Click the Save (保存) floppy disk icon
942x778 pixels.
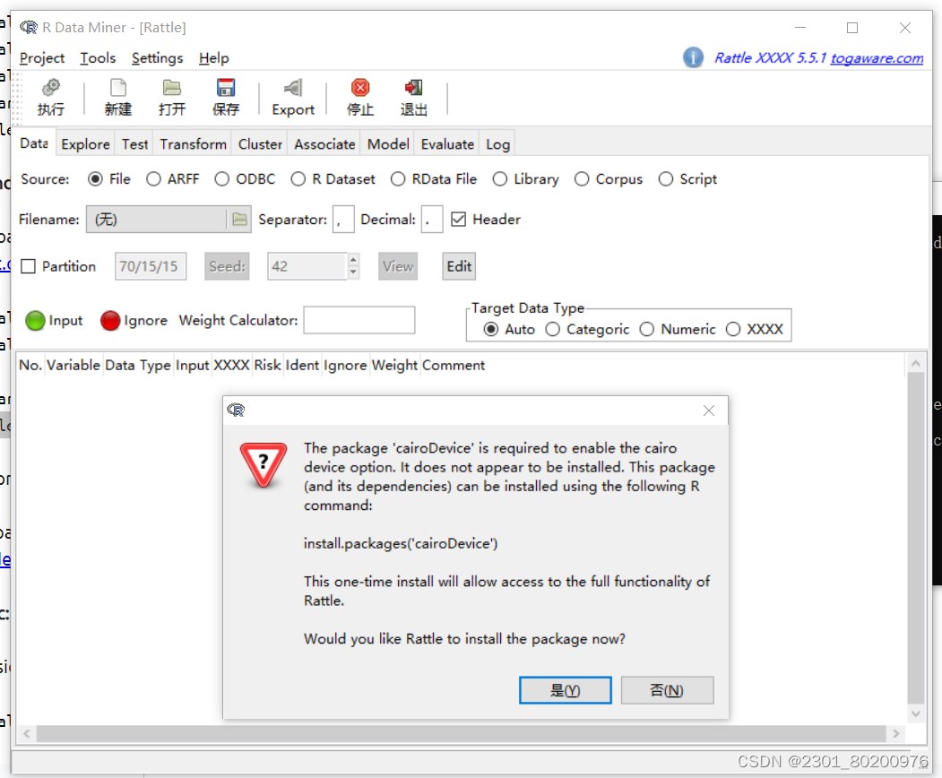[x=226, y=88]
